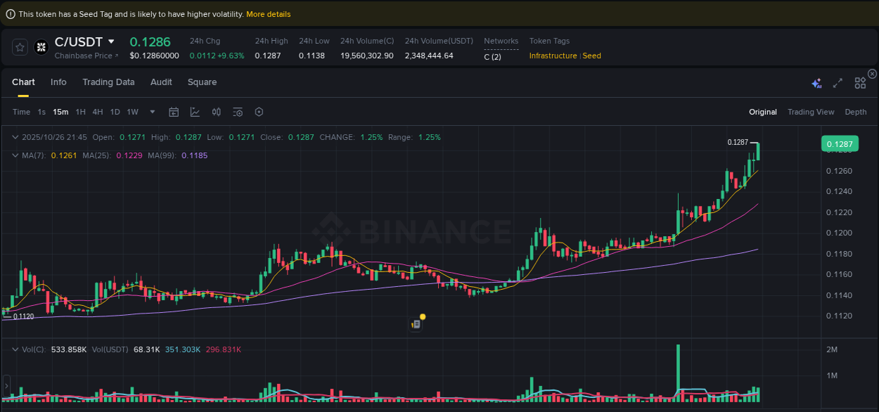The width and height of the screenshot is (879, 412).
Task: Open the widget layout grid icon
Action: (860, 83)
